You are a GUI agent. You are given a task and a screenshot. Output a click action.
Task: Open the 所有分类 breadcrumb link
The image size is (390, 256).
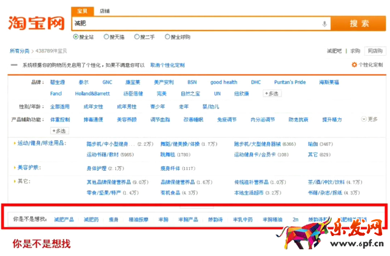pos(19,51)
